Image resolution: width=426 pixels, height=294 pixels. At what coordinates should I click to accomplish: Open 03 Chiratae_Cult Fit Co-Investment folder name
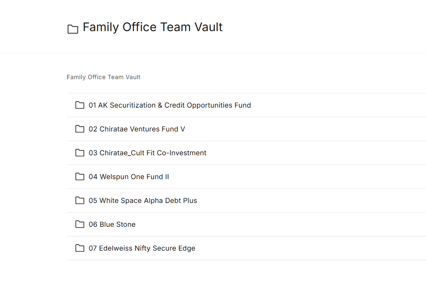(x=147, y=153)
